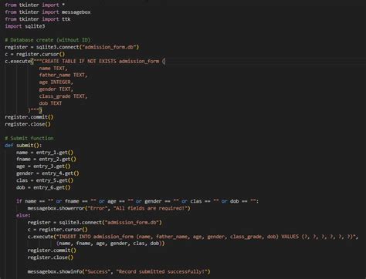Click the 'if name == ""' condition line
Screen dimensions: 366x279
click(137, 201)
